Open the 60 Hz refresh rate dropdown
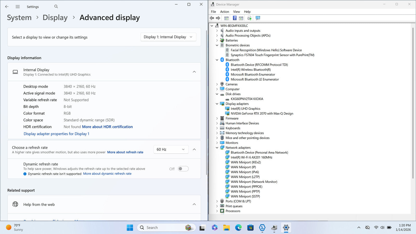This screenshot has height=234, width=416. click(171, 149)
